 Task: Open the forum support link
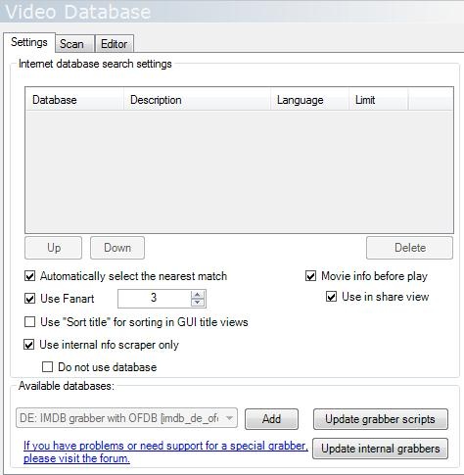165,452
